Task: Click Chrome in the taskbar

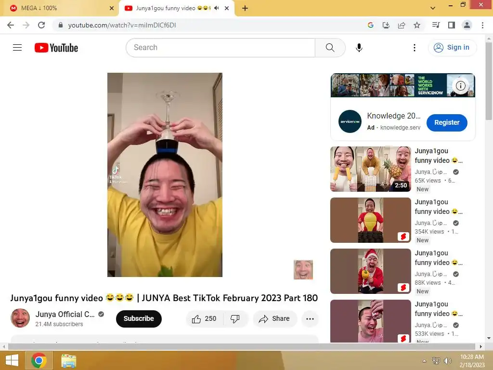Action: tap(39, 360)
